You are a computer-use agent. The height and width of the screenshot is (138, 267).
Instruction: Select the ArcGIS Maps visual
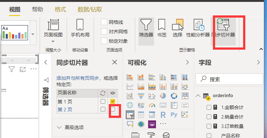141,124
